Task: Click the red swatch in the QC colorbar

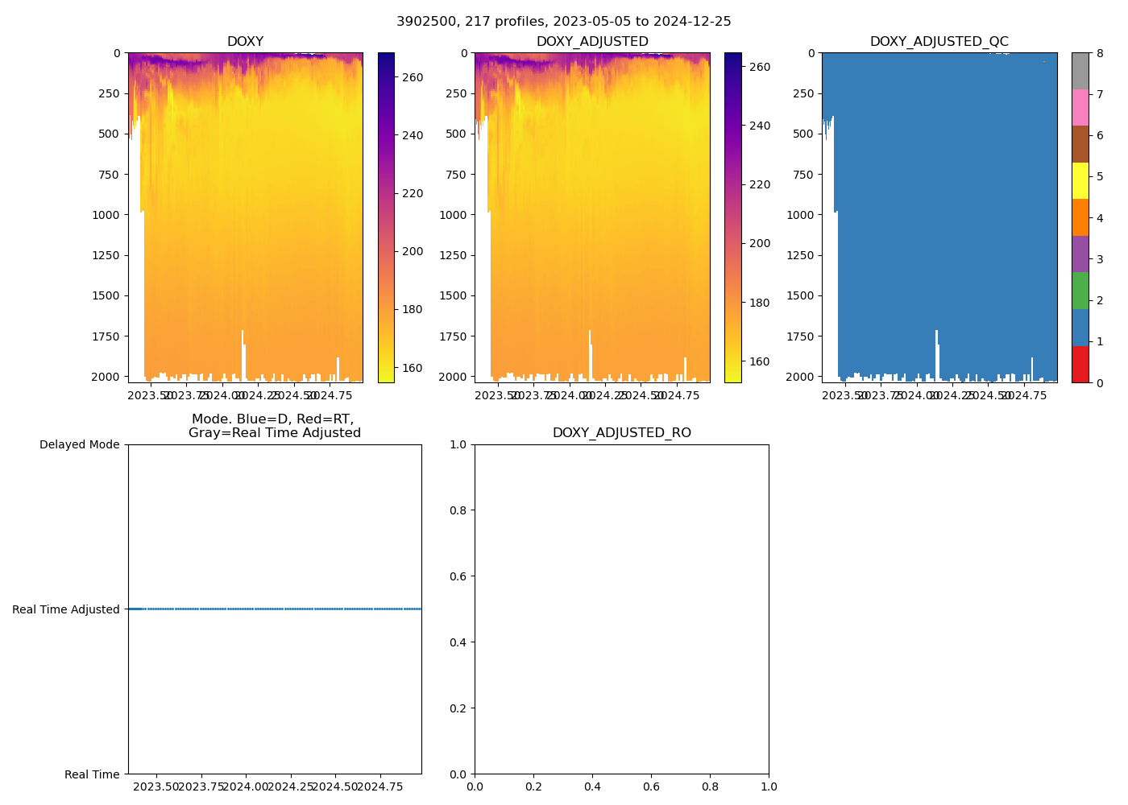Action: [x=1080, y=365]
